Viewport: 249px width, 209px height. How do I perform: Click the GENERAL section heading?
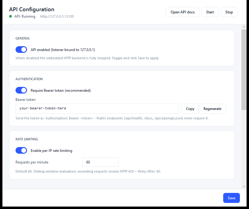point(22,38)
